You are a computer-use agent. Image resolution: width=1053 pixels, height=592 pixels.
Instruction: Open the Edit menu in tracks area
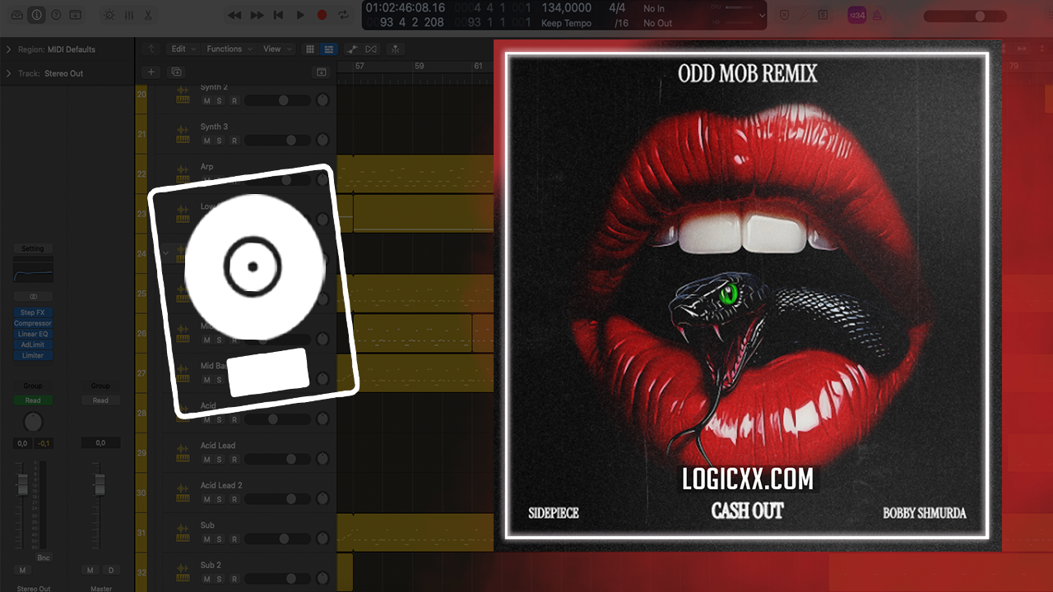coord(179,49)
